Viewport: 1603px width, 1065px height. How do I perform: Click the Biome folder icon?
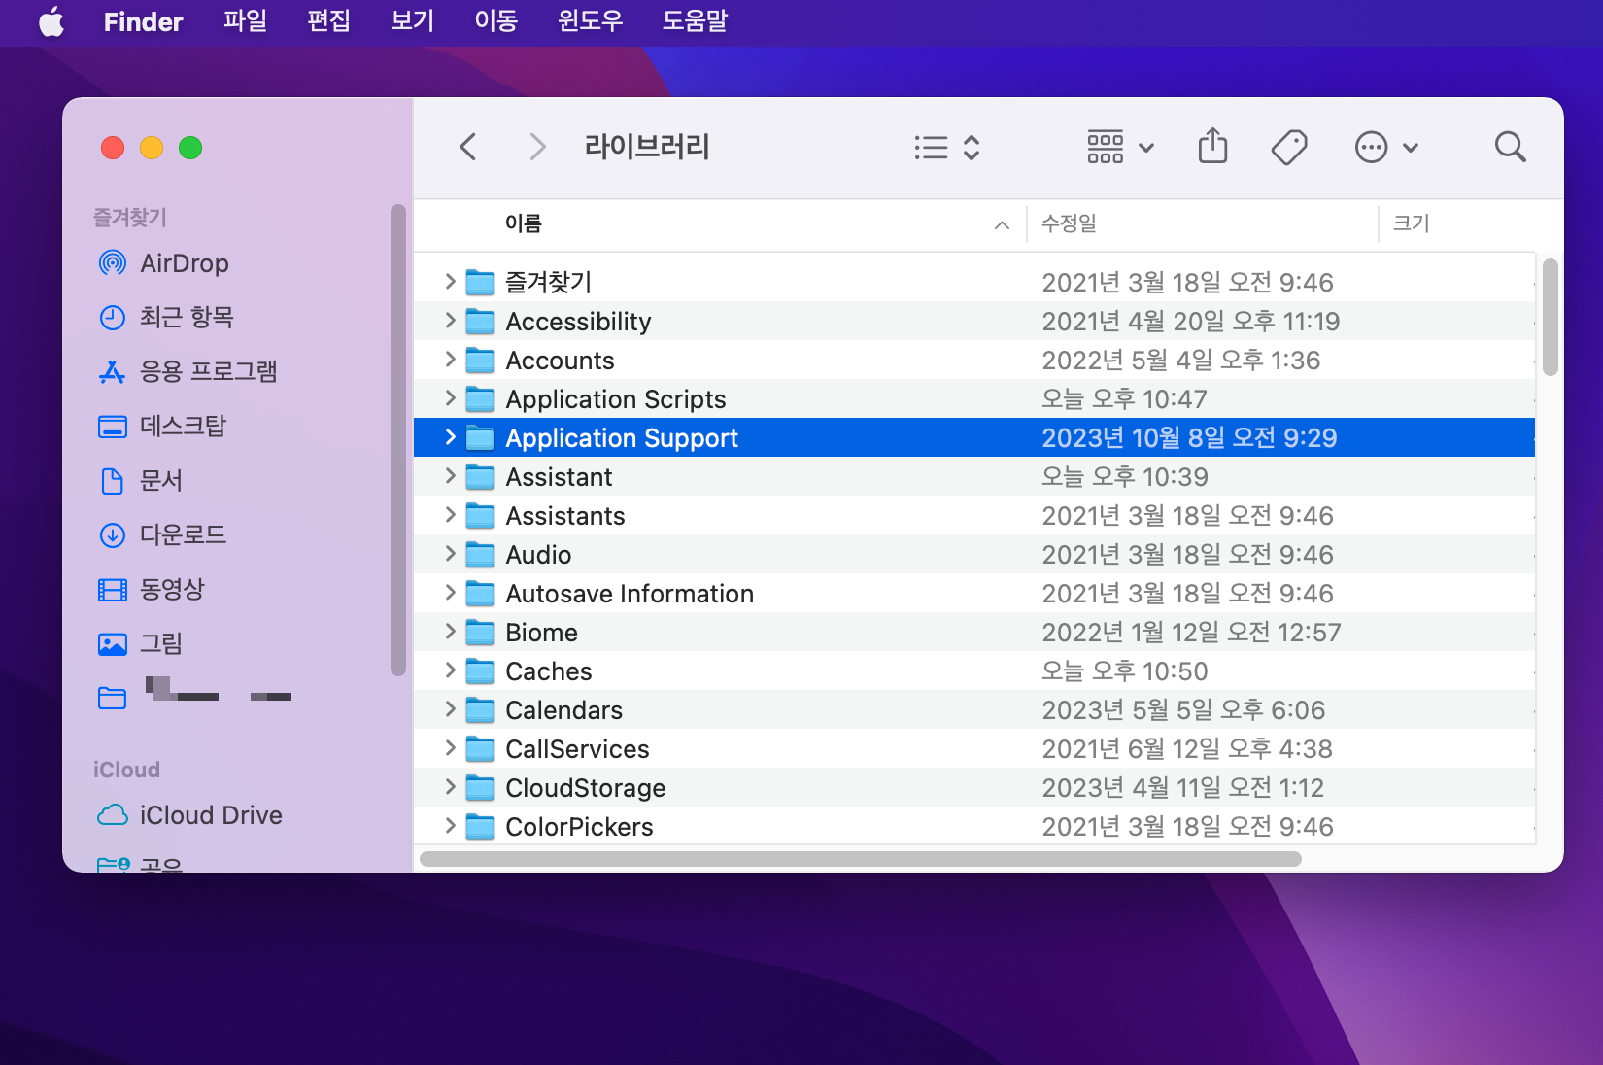(x=480, y=633)
